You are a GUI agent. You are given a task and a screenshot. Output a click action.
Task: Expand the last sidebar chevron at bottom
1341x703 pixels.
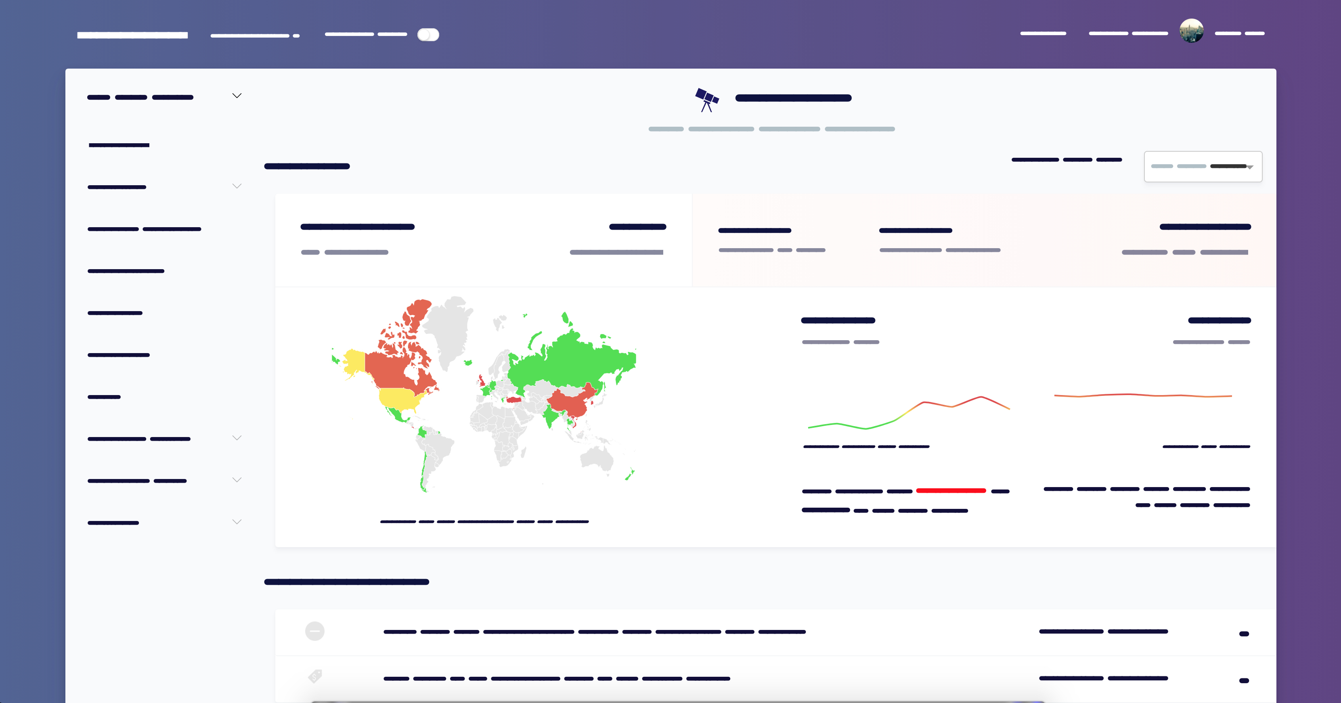(237, 522)
